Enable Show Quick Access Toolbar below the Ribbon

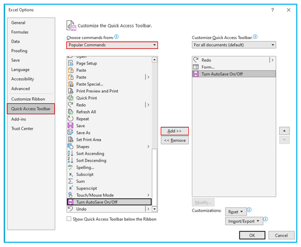(69, 219)
